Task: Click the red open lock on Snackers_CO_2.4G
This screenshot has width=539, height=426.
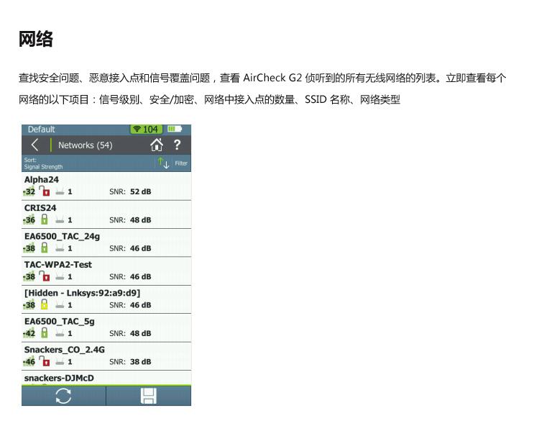Action: click(x=45, y=361)
